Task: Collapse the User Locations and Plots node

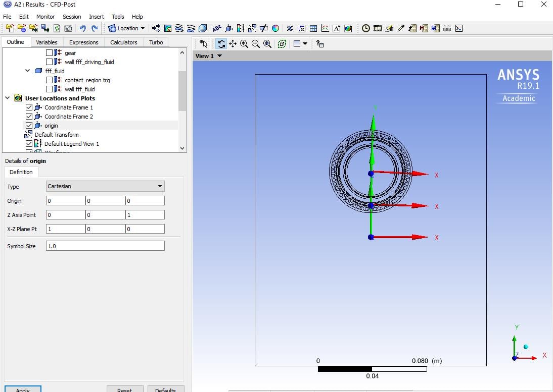Action: click(8, 98)
